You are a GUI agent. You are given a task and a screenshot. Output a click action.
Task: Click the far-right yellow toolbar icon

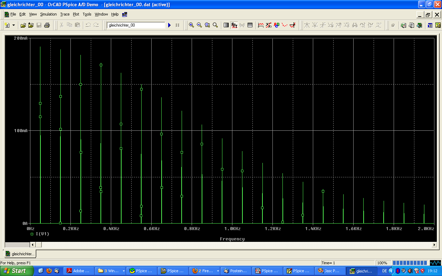click(x=438, y=25)
